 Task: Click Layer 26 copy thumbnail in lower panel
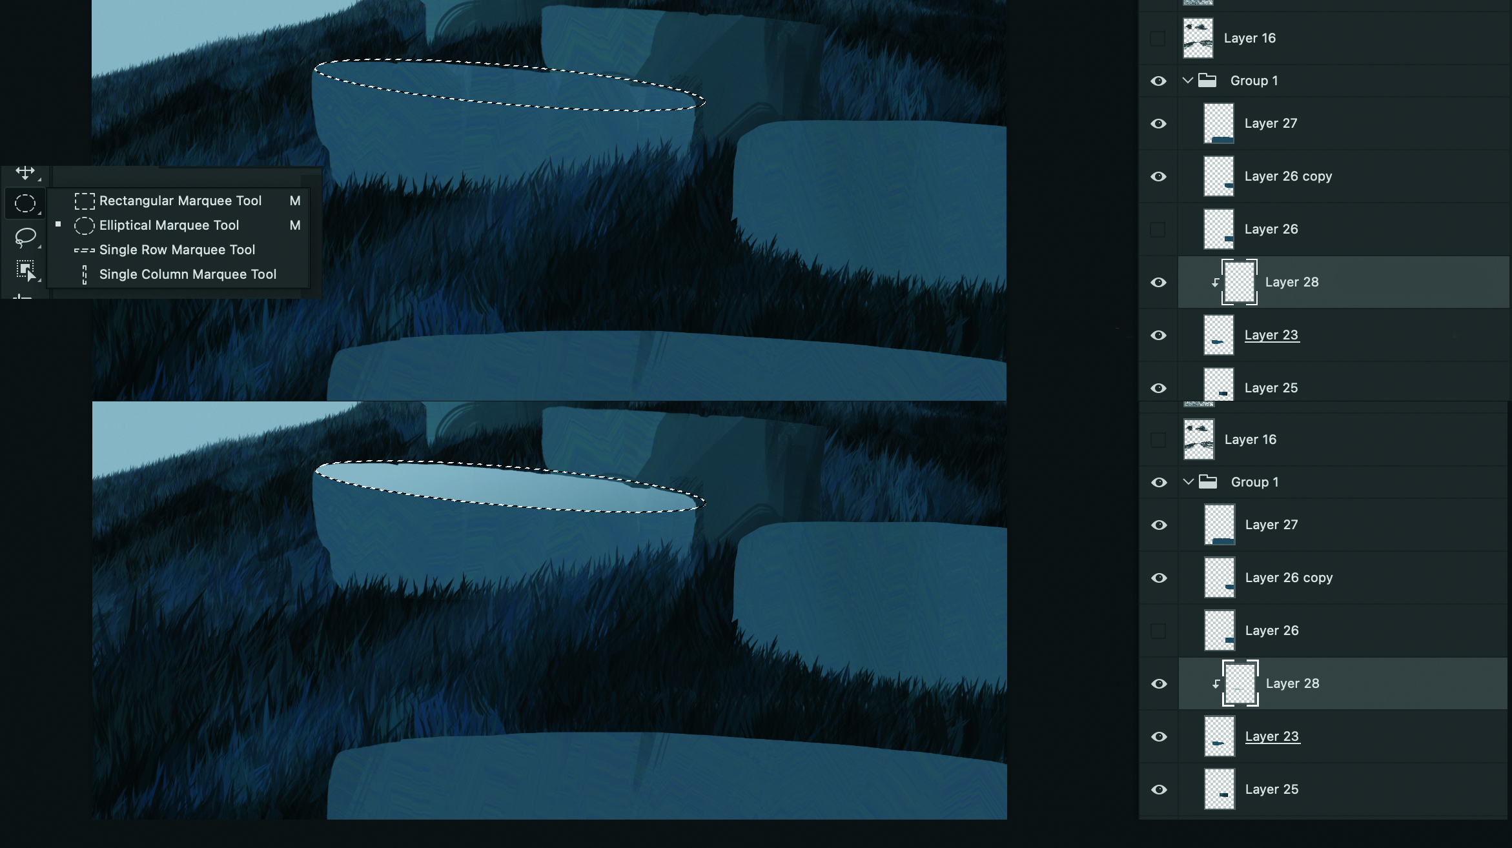[x=1220, y=578]
